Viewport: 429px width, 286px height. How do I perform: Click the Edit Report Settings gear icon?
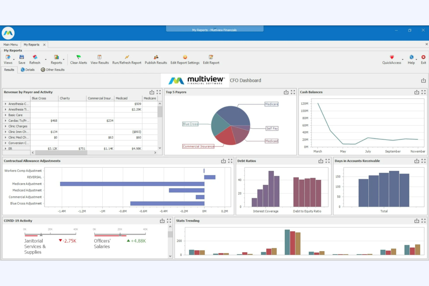click(185, 57)
